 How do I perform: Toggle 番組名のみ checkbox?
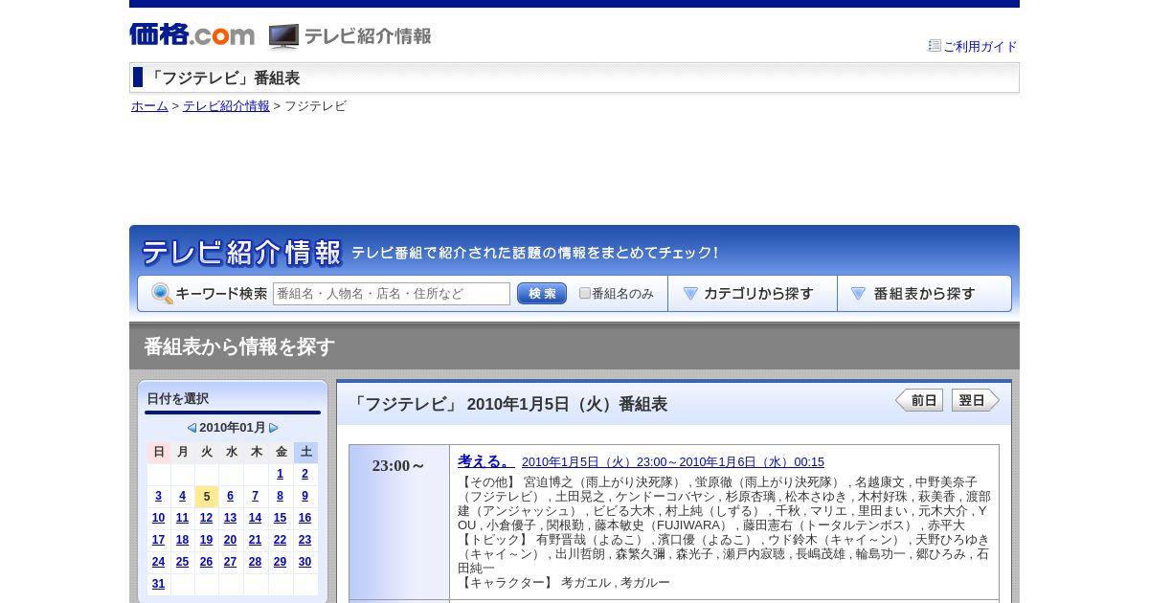pyautogui.click(x=585, y=293)
